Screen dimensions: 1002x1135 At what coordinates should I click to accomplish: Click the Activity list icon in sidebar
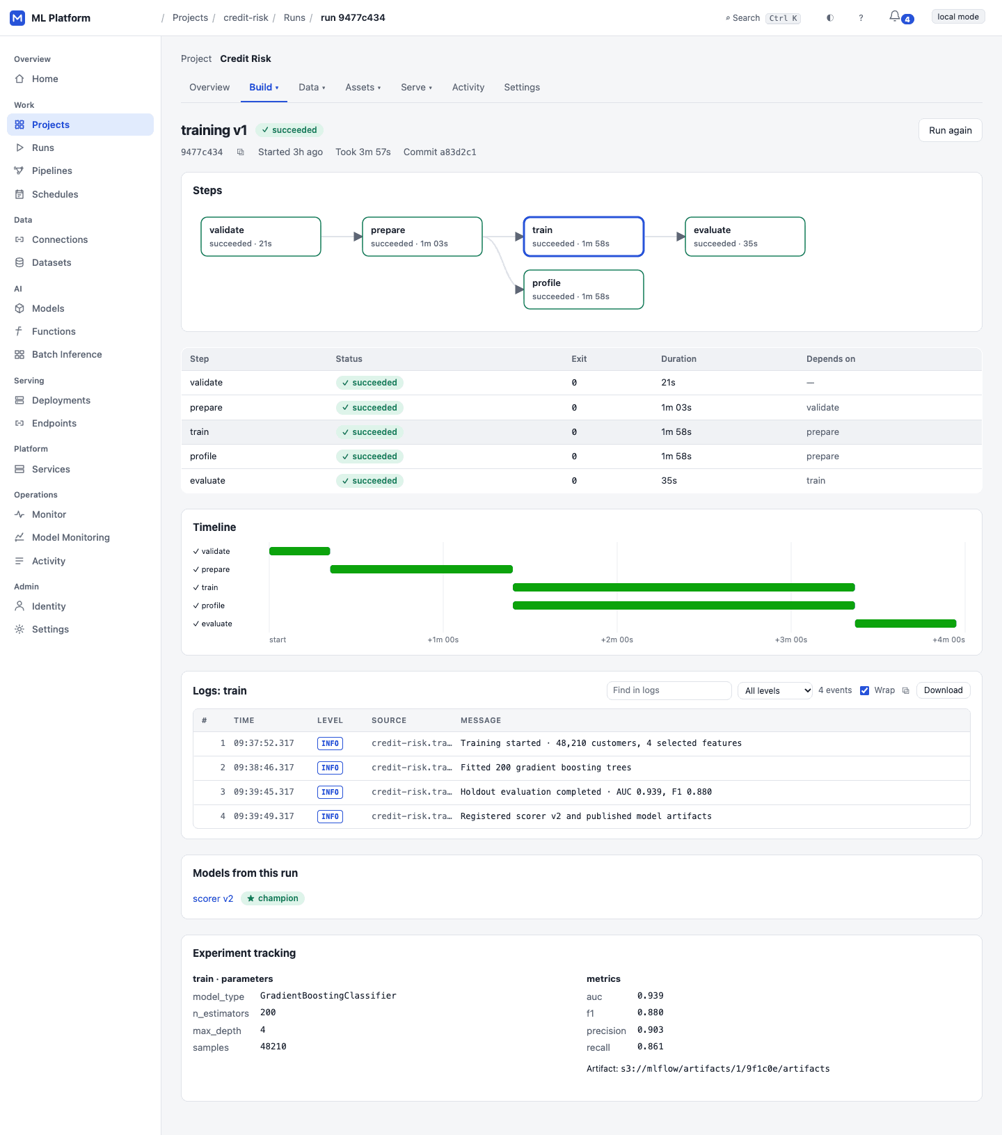[x=19, y=561]
